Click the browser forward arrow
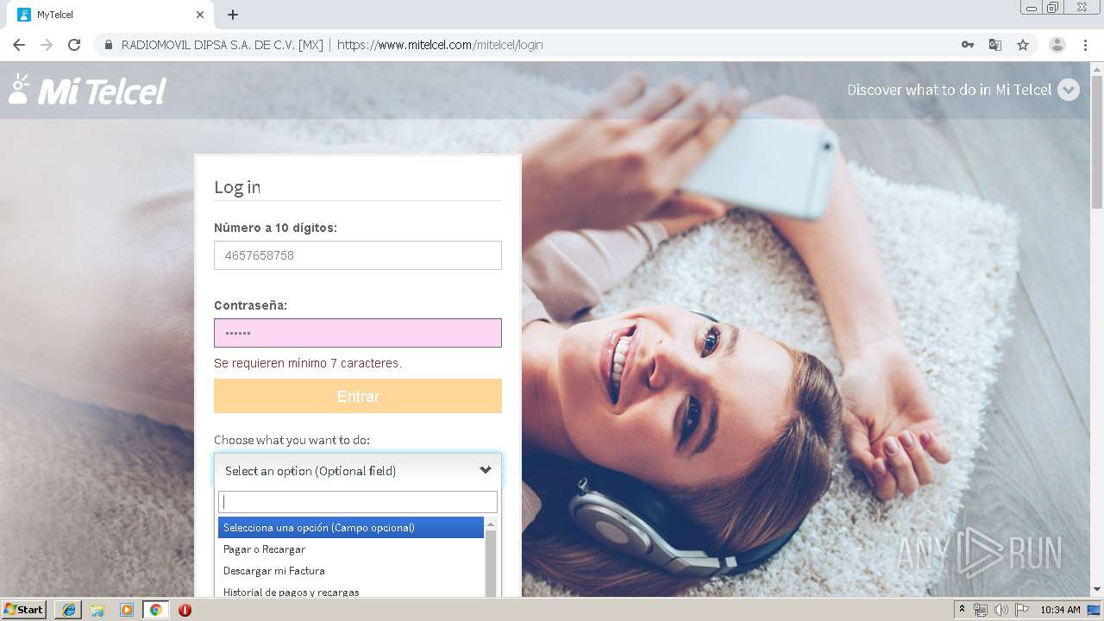 pos(47,45)
